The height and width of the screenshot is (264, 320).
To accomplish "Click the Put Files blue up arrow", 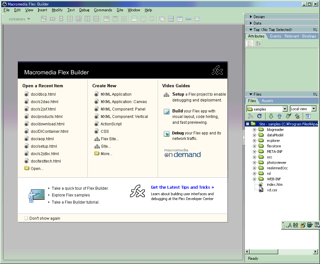I will click(280, 116).
